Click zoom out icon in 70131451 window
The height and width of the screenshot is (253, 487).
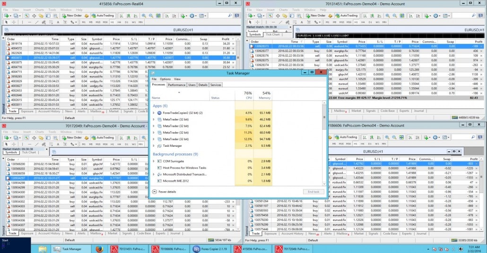[395, 16]
